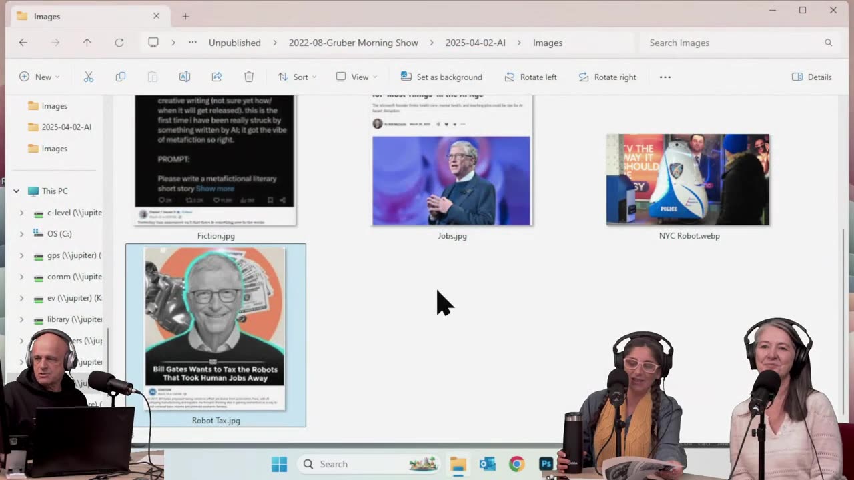Viewport: 854px width, 480px height.
Task: Click the taskbar Search box
Action: click(367, 464)
